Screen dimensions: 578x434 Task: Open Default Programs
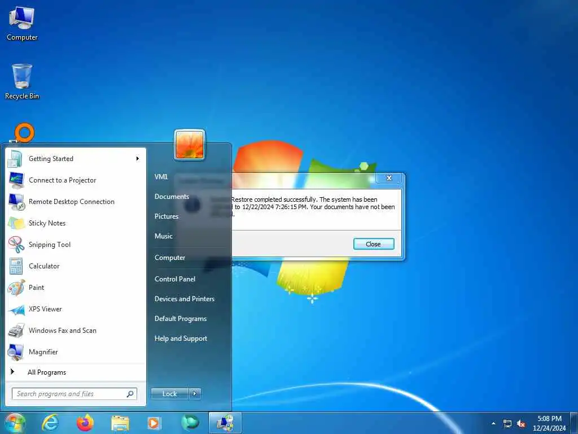pyautogui.click(x=180, y=319)
